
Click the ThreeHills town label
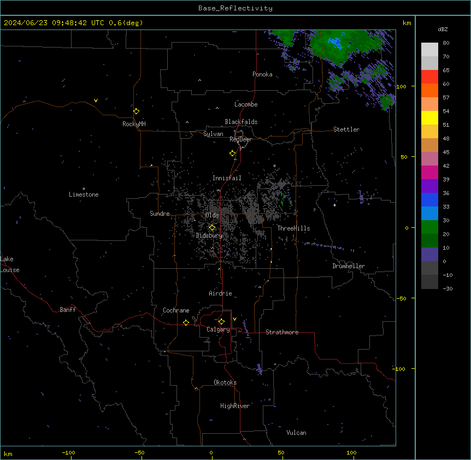pos(293,228)
